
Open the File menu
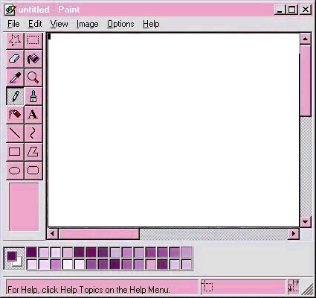pyautogui.click(x=13, y=24)
